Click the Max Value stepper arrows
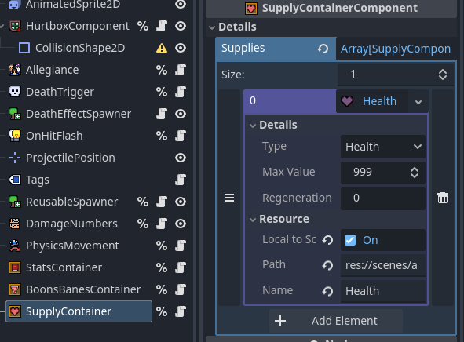Viewport: 464px width, 342px height. tap(415, 173)
